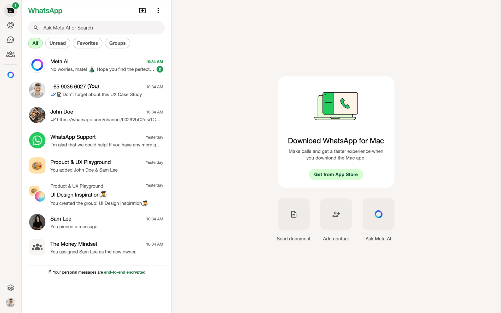
Task: Open the three-dot menu
Action: coord(158,11)
